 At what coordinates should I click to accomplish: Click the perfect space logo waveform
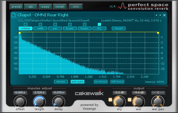click(x=122, y=6)
